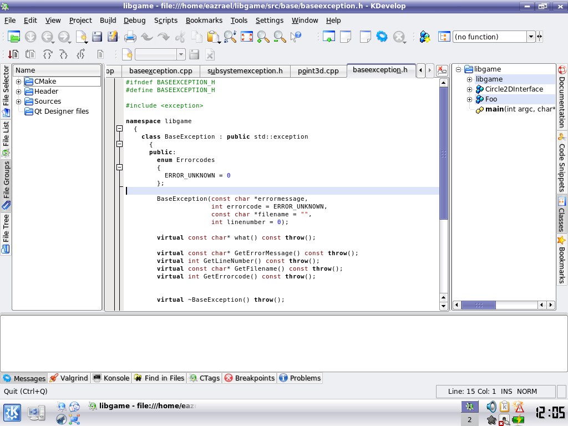Open the Valgrind output tab

pyautogui.click(x=69, y=378)
